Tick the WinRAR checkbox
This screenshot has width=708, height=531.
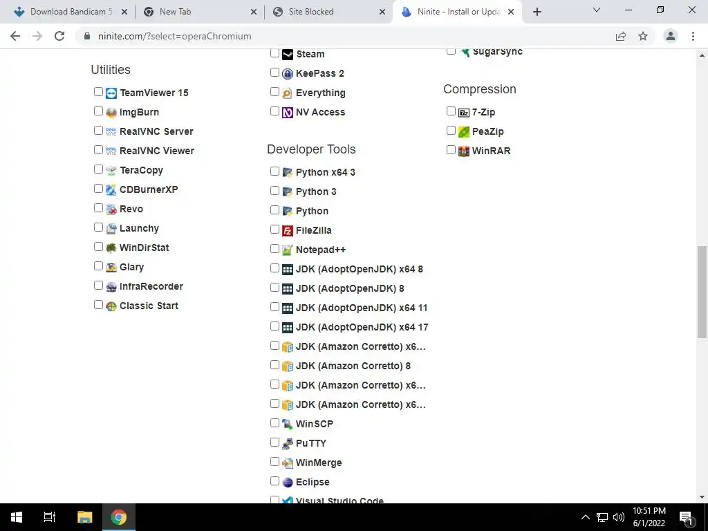coord(451,150)
